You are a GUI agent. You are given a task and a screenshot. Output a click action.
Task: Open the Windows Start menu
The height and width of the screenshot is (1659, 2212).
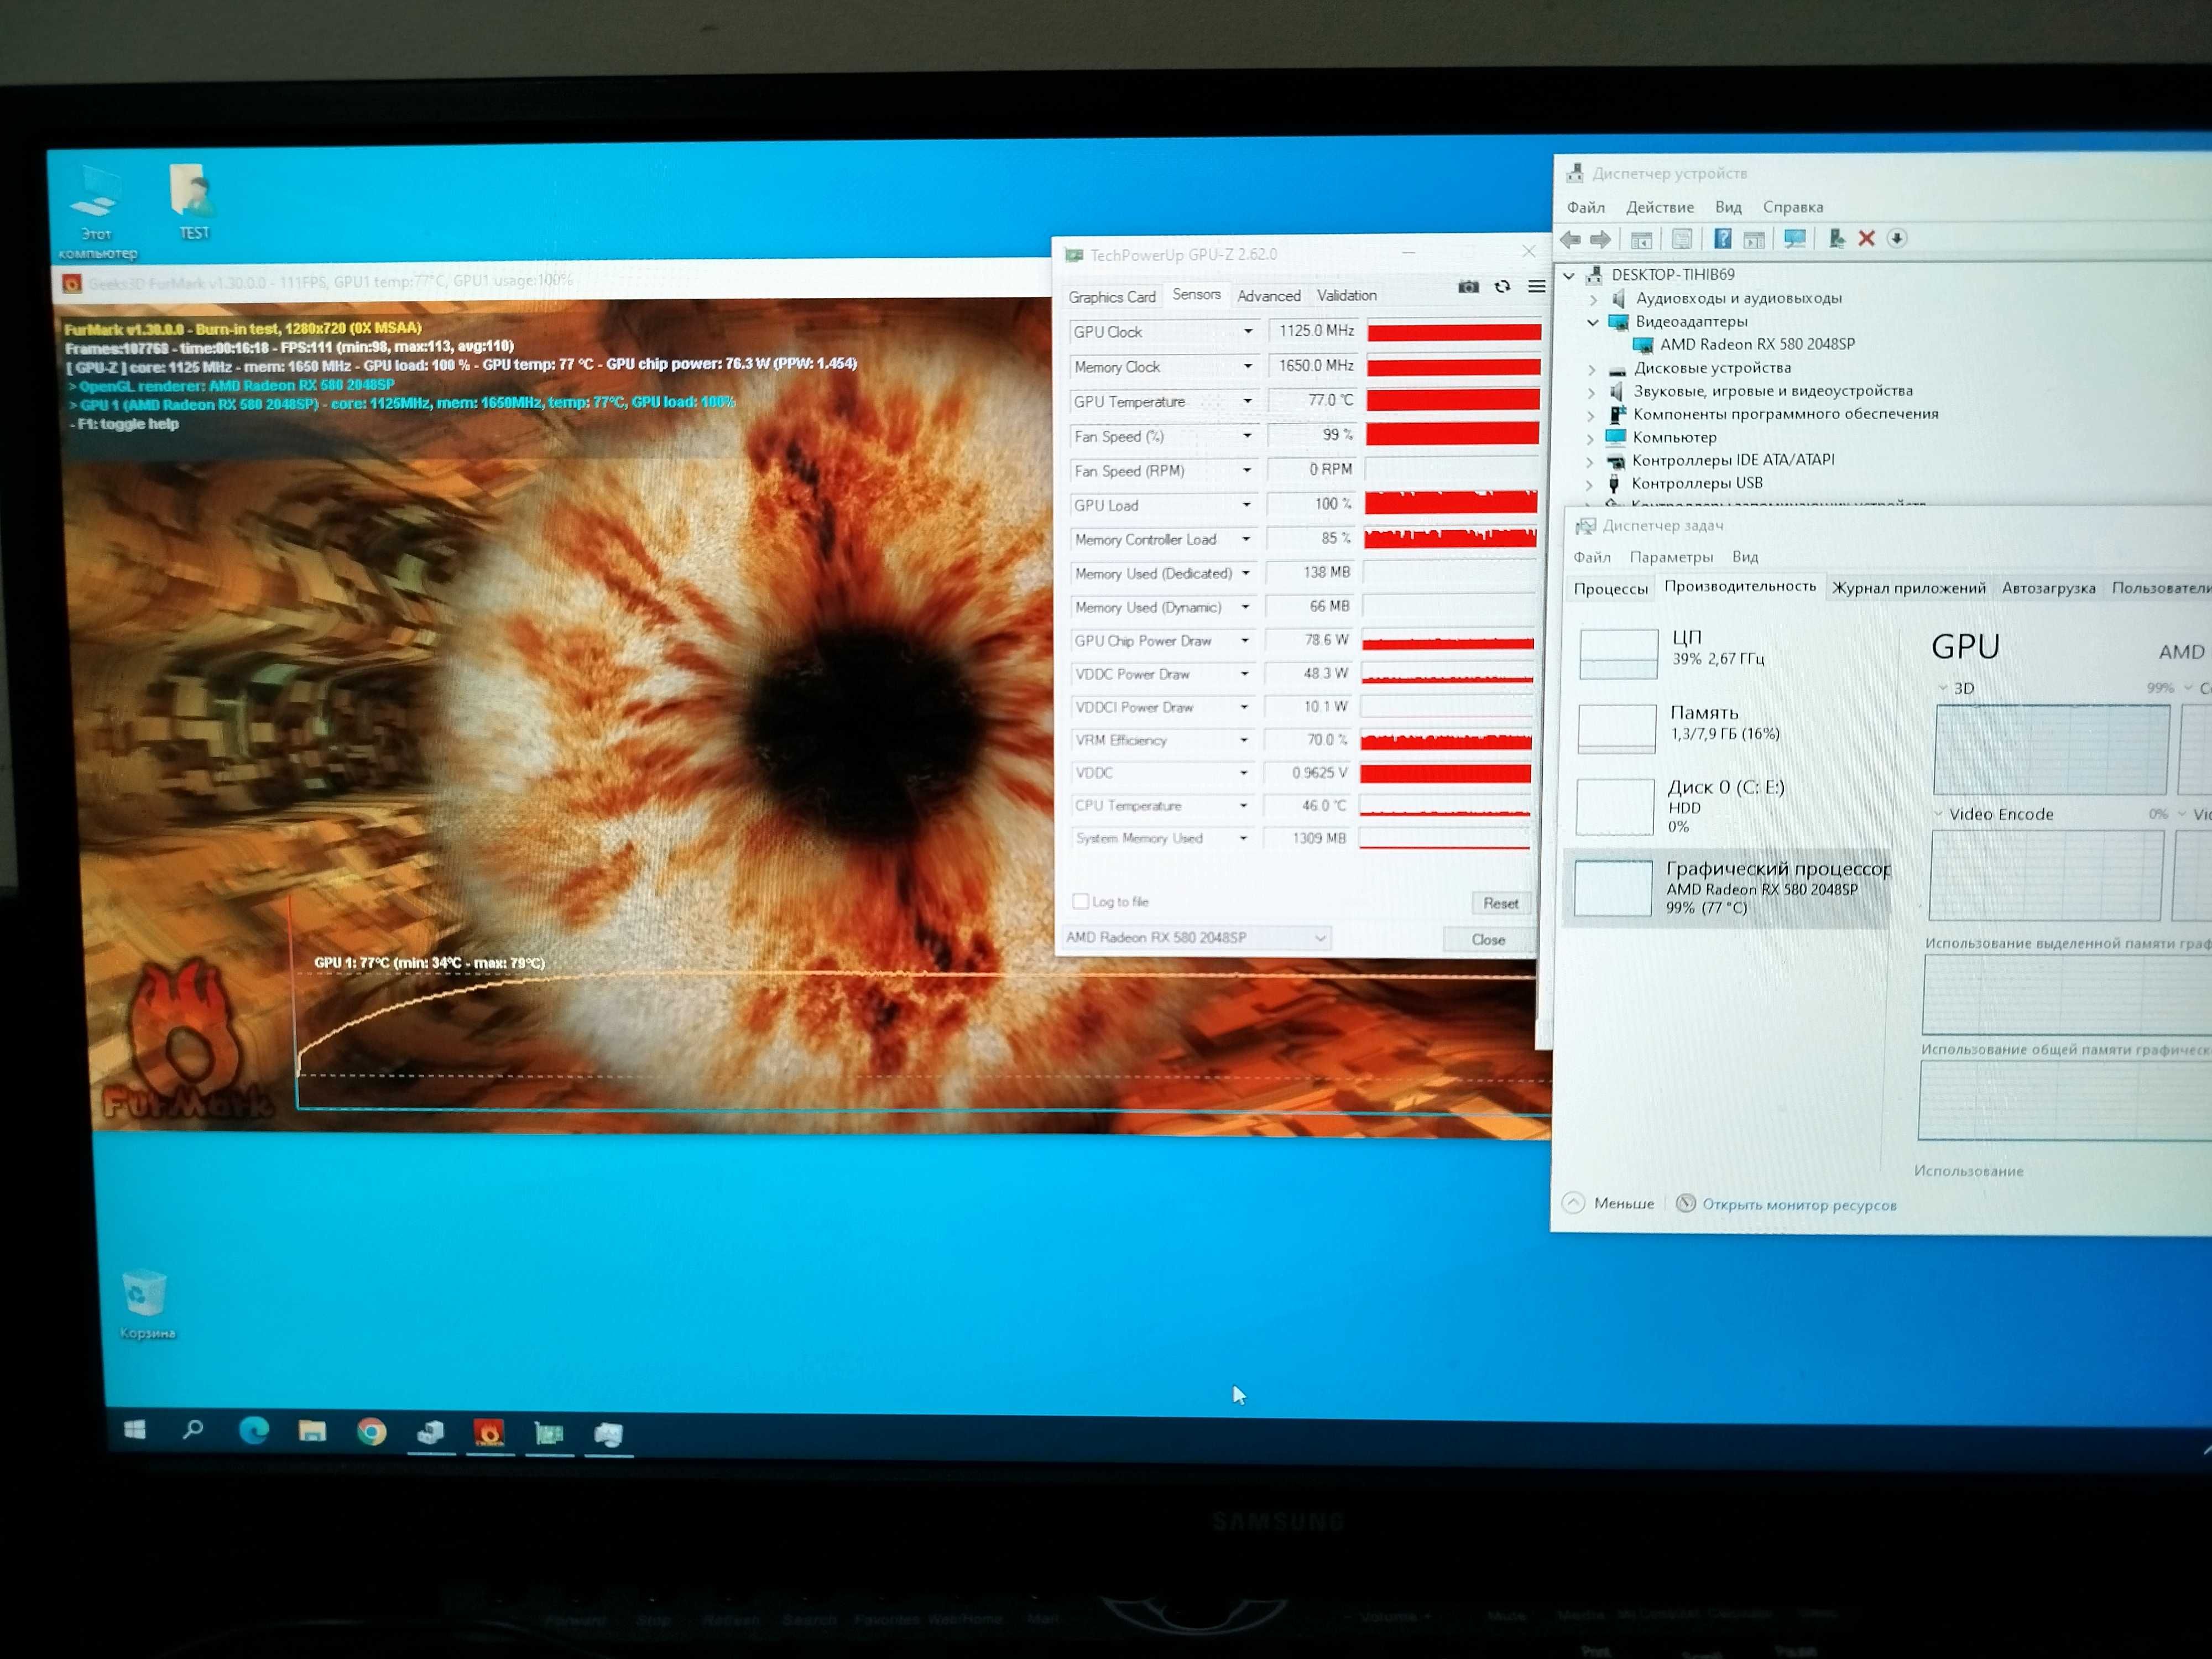click(135, 1430)
